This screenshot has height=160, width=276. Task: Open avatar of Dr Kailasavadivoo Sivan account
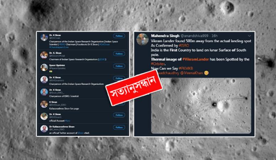click(x=44, y=129)
